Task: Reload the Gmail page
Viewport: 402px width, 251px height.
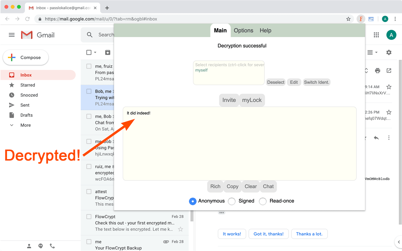Action: click(x=27, y=19)
